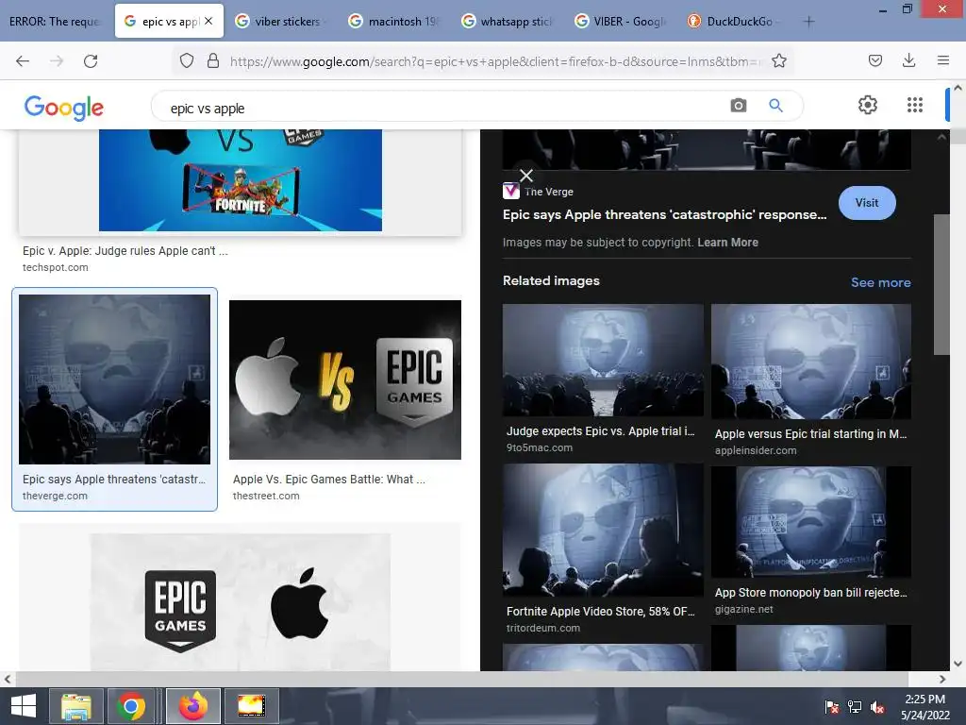Screen dimensions: 966x725
Task: Open File Explorer from the taskbar
Action: tap(75, 706)
